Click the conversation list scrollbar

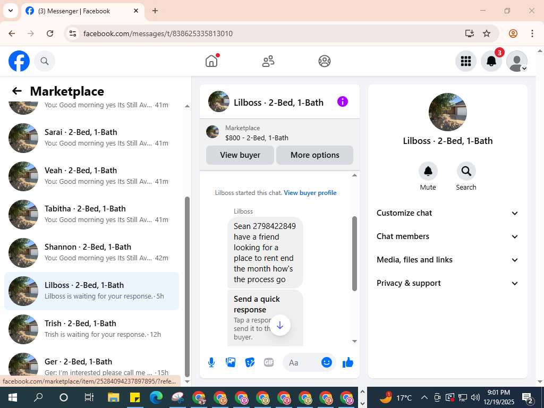point(188,287)
